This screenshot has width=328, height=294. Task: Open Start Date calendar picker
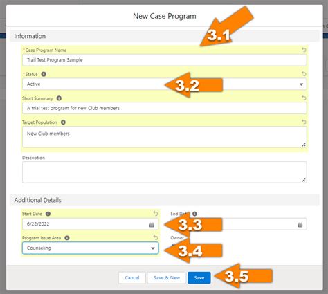pyautogui.click(x=152, y=225)
